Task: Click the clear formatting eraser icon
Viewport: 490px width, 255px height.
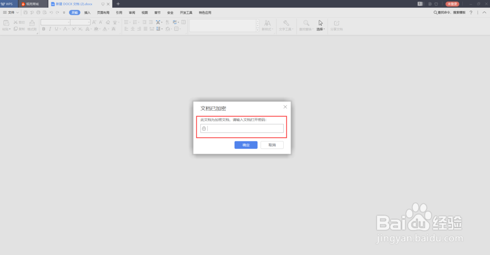Action: [x=108, y=22]
